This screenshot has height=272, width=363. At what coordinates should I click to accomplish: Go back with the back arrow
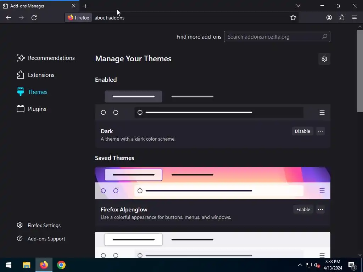click(x=9, y=18)
